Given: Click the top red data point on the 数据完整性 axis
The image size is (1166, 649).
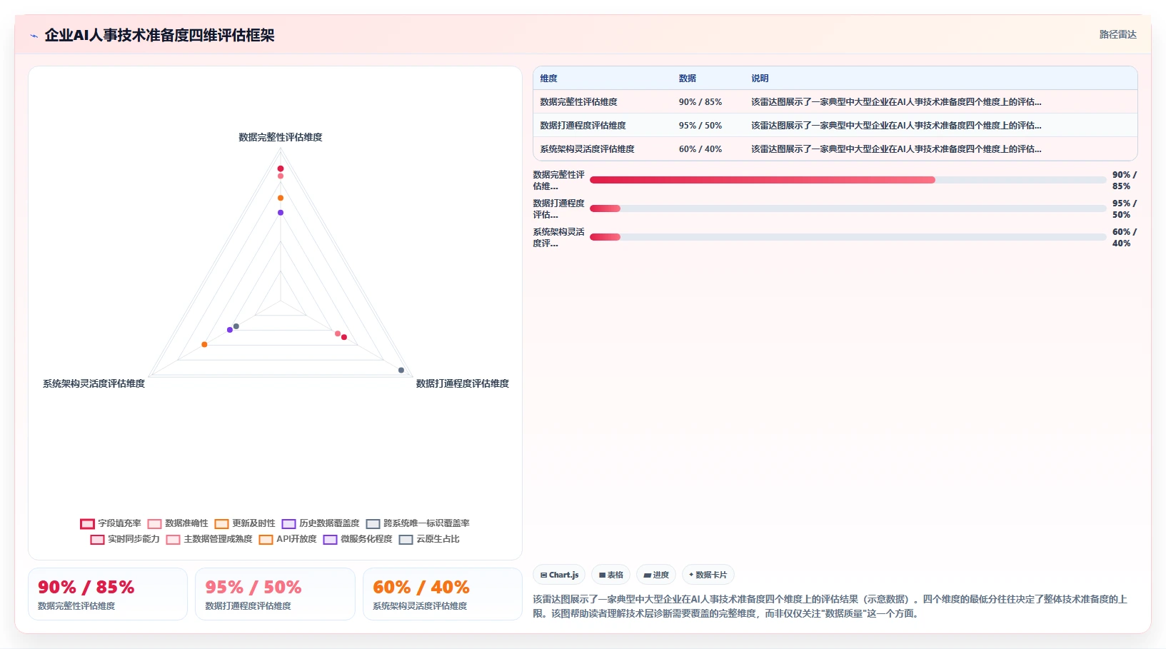Looking at the screenshot, I should 281,168.
